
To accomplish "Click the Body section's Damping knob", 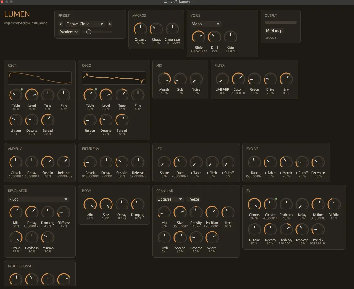I will [x=138, y=204].
